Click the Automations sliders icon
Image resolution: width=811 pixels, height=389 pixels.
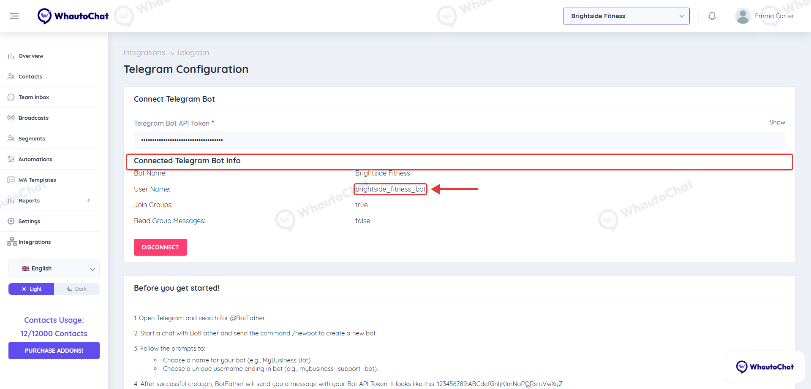tap(11, 159)
